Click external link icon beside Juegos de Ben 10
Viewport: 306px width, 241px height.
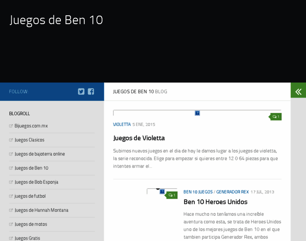pyautogui.click(x=11, y=168)
